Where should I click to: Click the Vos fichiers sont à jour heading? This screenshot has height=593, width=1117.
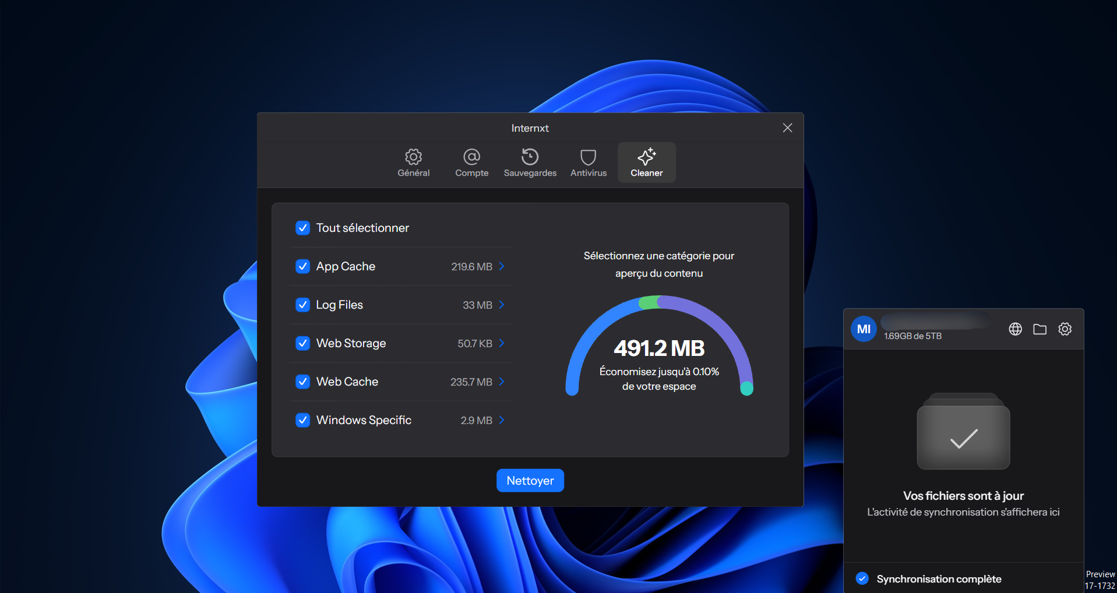click(963, 496)
